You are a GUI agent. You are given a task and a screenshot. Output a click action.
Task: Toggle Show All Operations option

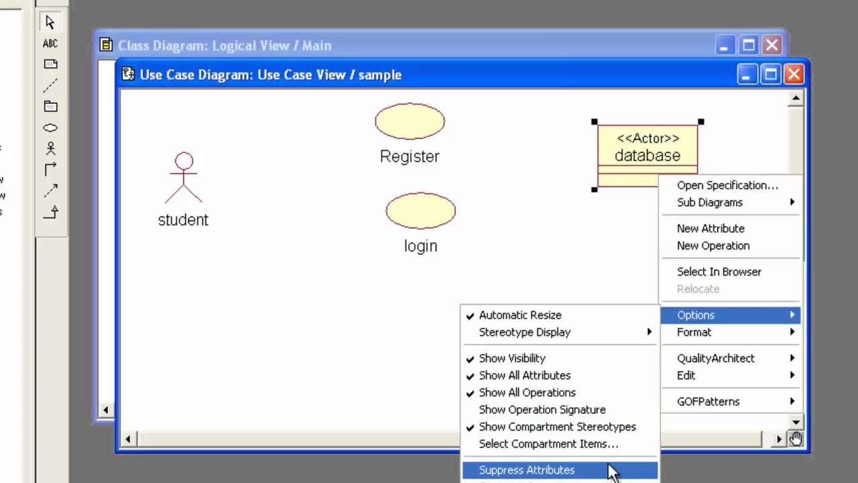(560, 392)
